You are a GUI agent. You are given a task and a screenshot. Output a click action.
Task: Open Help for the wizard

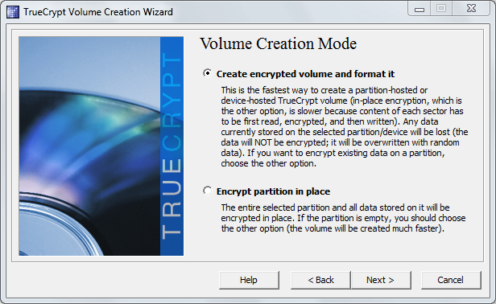249,280
